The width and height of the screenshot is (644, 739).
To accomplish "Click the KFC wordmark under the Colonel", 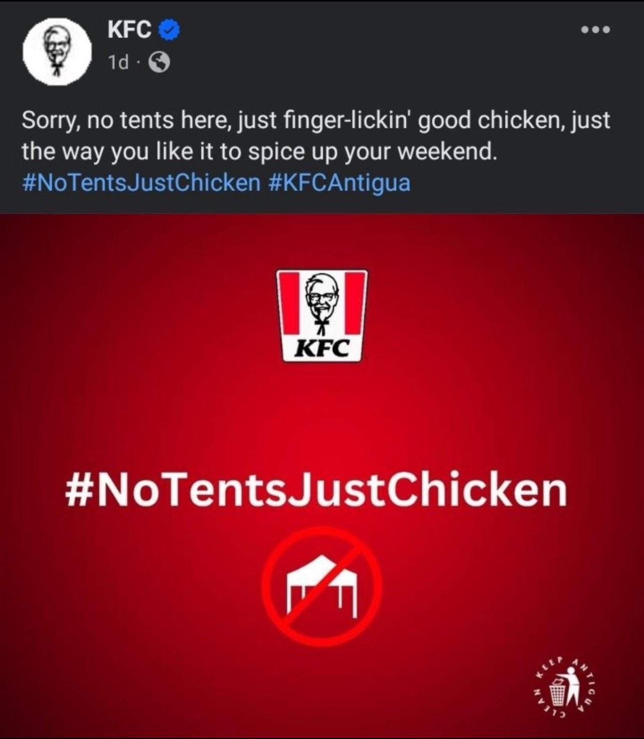I will 321,348.
